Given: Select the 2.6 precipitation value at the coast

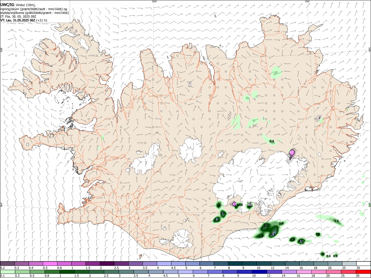Looking at the screenshot, I should (266, 225).
